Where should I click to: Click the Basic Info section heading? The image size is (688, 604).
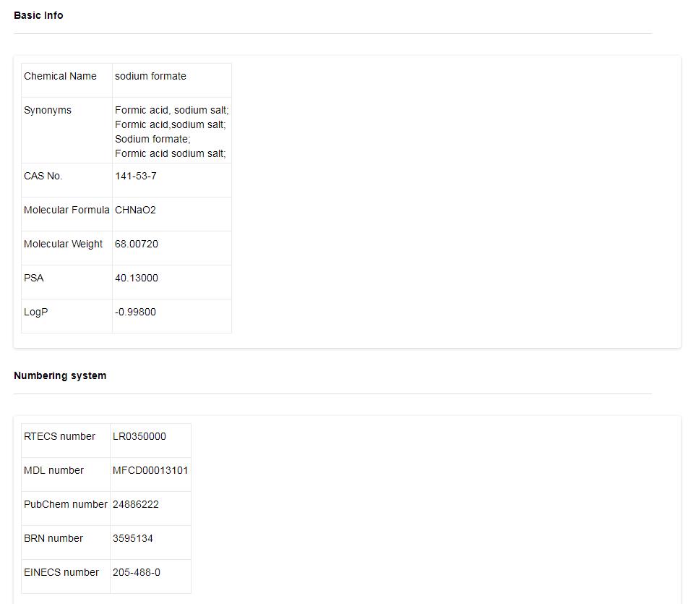[x=38, y=15]
